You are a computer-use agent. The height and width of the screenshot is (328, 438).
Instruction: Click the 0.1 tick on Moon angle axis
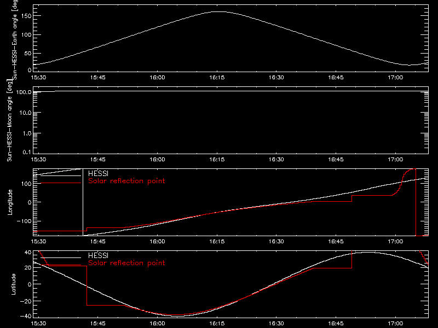(27, 152)
